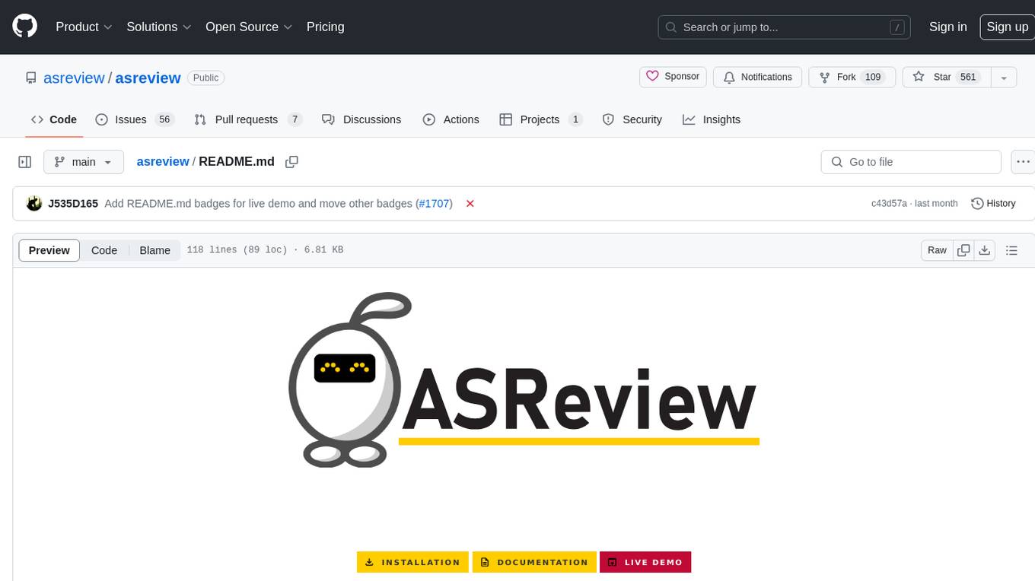Open the Documentation badge
The height and width of the screenshot is (581, 1035).
(x=534, y=562)
